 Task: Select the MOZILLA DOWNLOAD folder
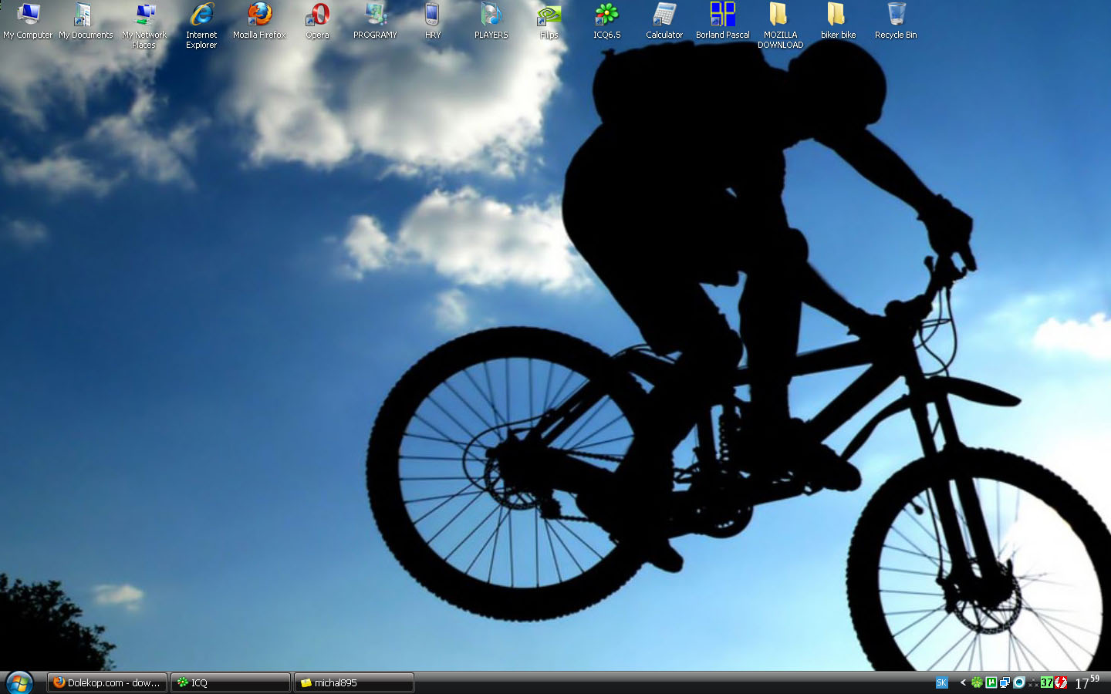pyautogui.click(x=780, y=15)
